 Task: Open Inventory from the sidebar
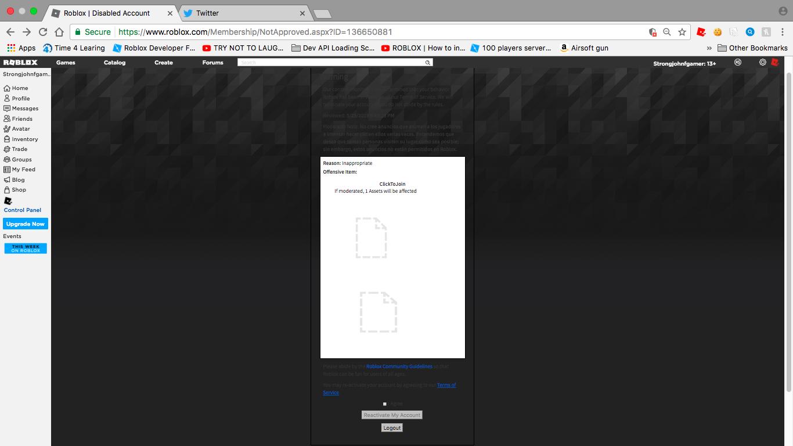point(20,139)
